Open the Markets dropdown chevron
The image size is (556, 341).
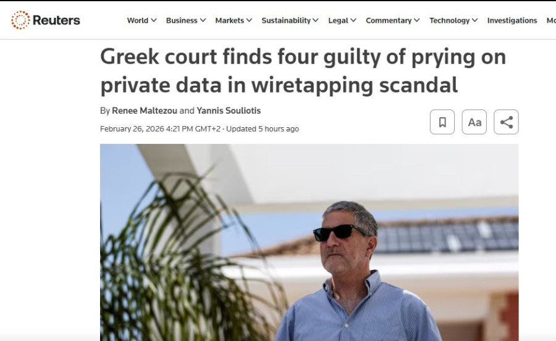(250, 20)
